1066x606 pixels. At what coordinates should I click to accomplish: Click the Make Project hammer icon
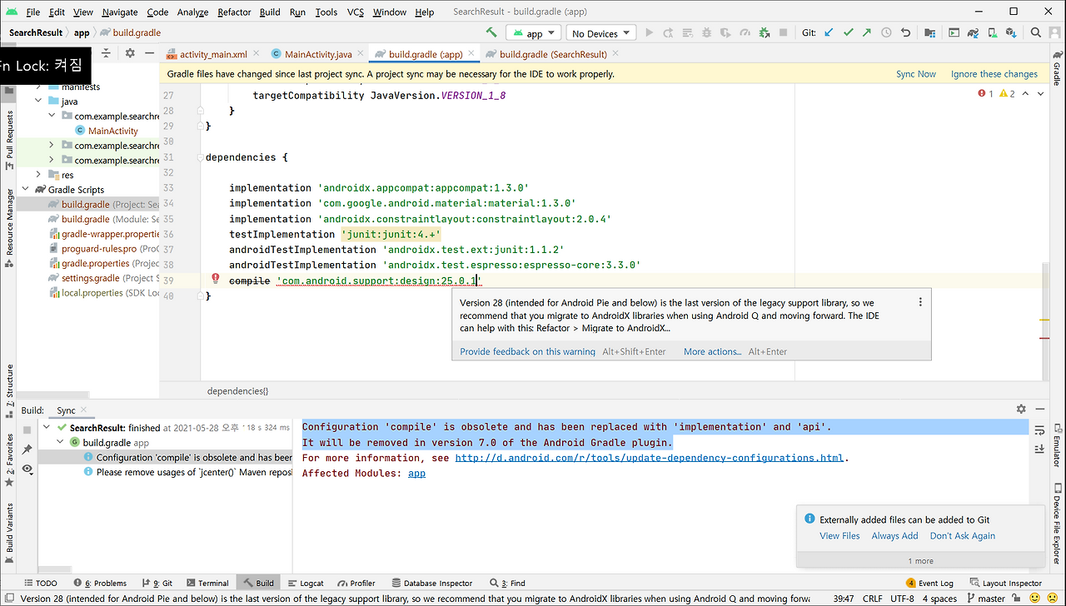tap(491, 33)
